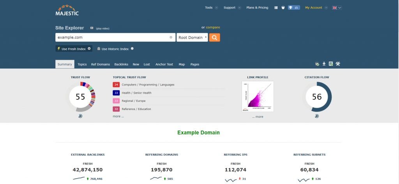Click the Referring Subnets sparkline

pos(304,180)
